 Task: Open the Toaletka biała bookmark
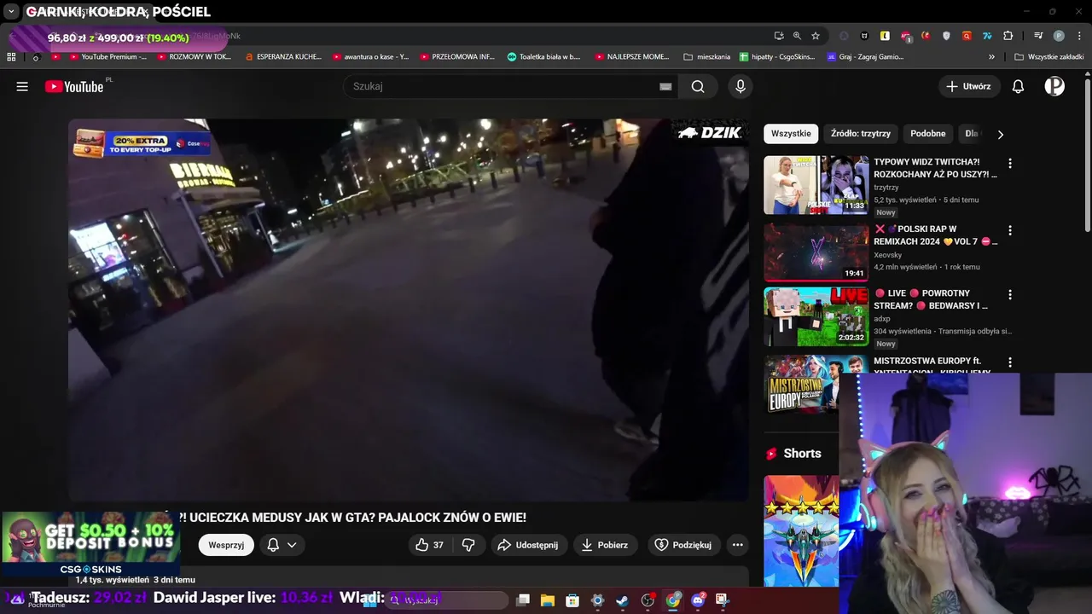(x=544, y=57)
